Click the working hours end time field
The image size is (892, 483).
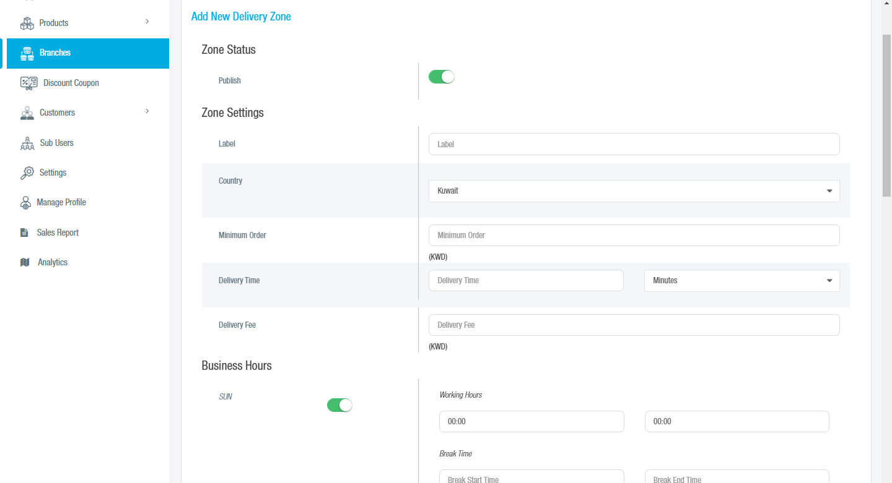[x=737, y=421]
